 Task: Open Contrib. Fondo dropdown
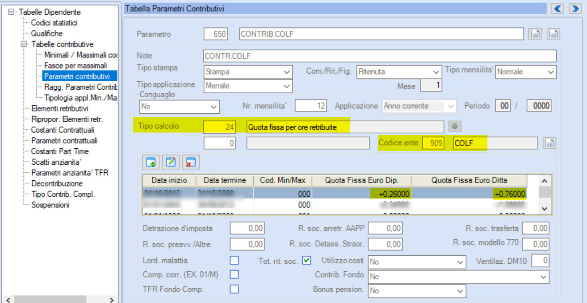point(458,277)
